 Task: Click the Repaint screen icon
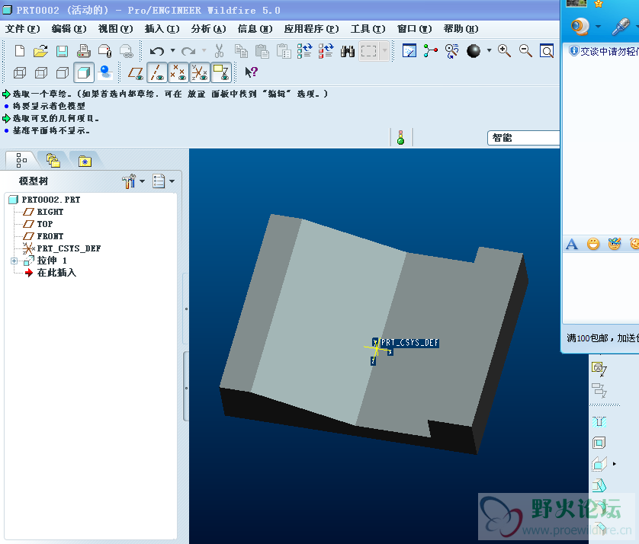(409, 51)
